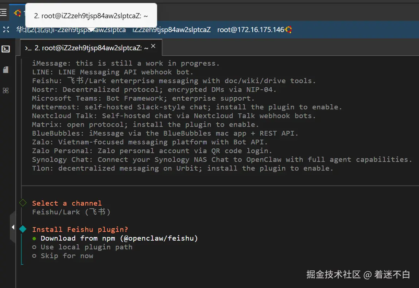The image size is (419, 288).
Task: Click the Ubuntu logo tab icon
Action: pyautogui.click(x=18, y=13)
